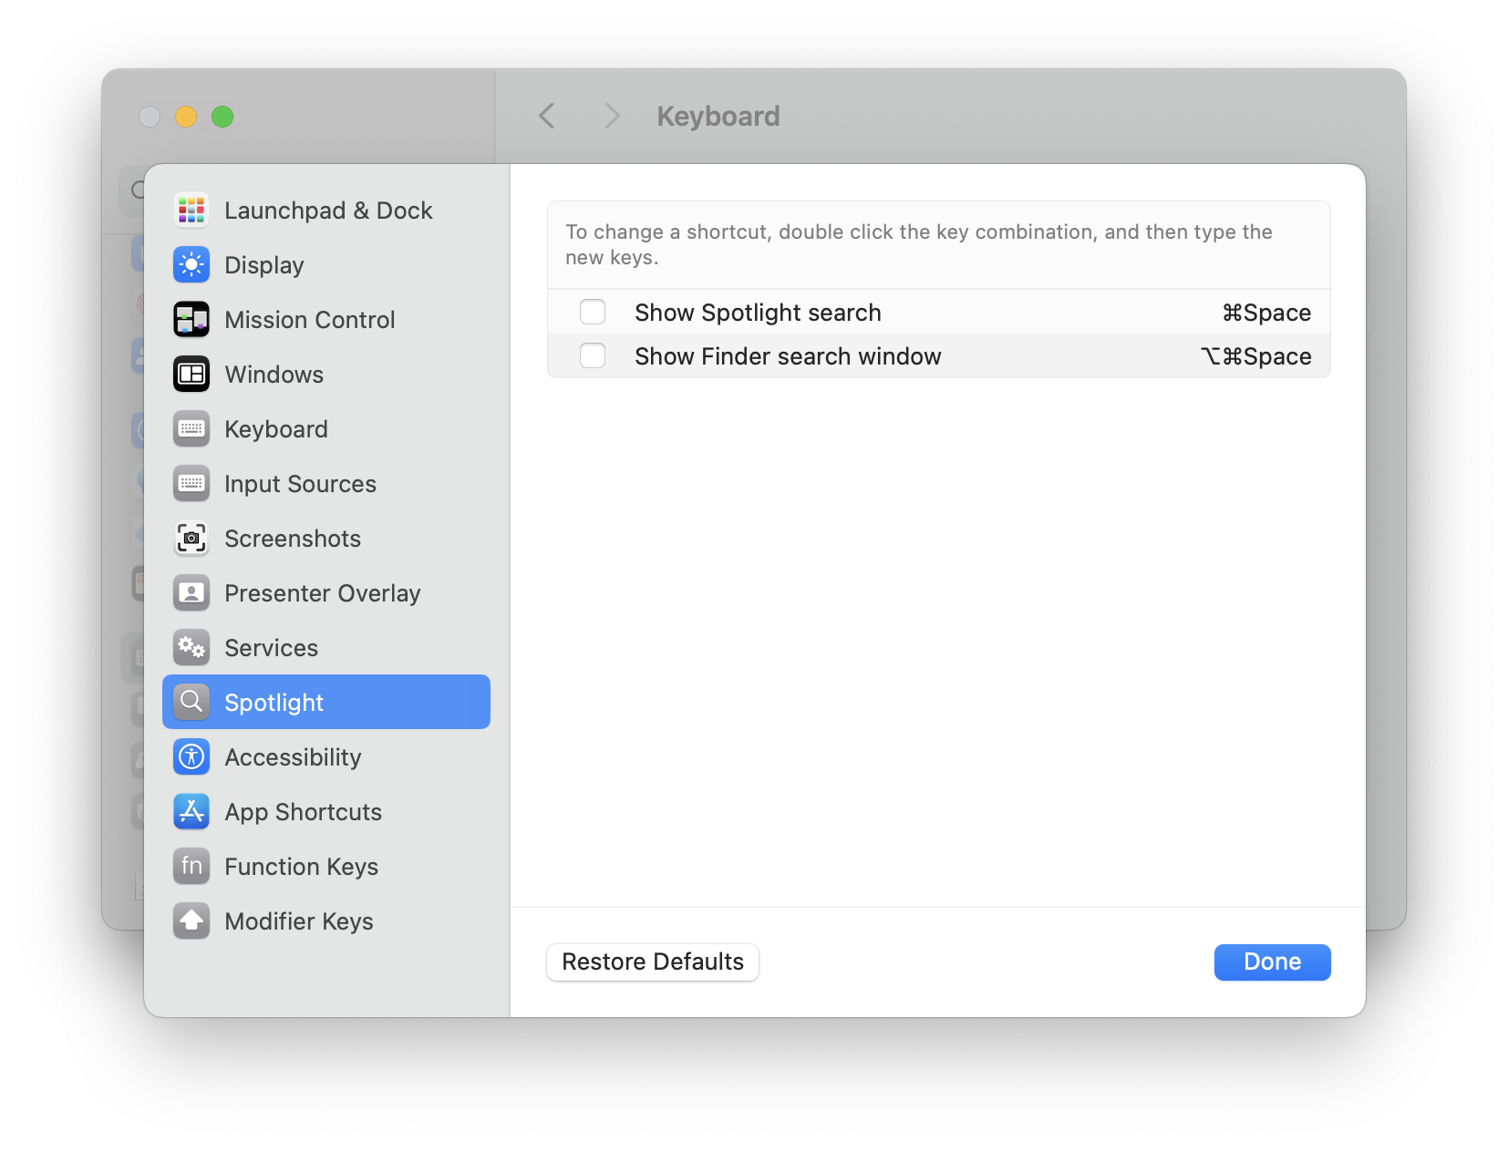Click the Keyboard category icon
Screen dimensions: 1508x1152
tap(191, 429)
